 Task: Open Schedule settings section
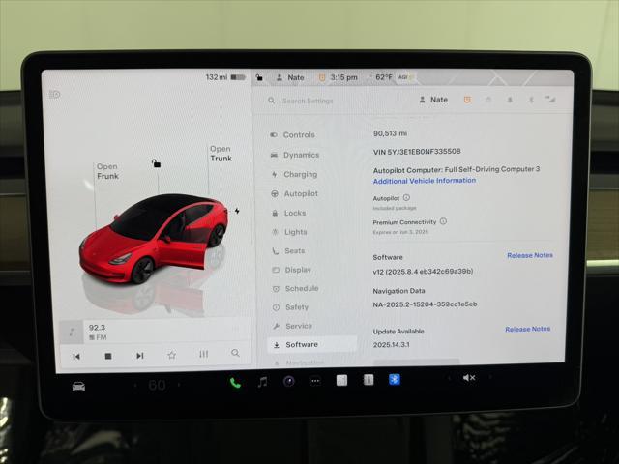[295, 289]
